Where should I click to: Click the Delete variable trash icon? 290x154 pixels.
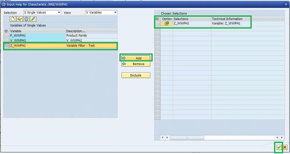coord(26,19)
